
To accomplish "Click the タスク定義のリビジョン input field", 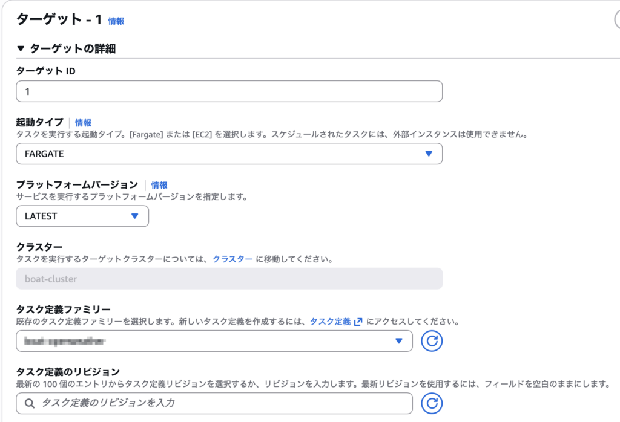I will 224,403.
